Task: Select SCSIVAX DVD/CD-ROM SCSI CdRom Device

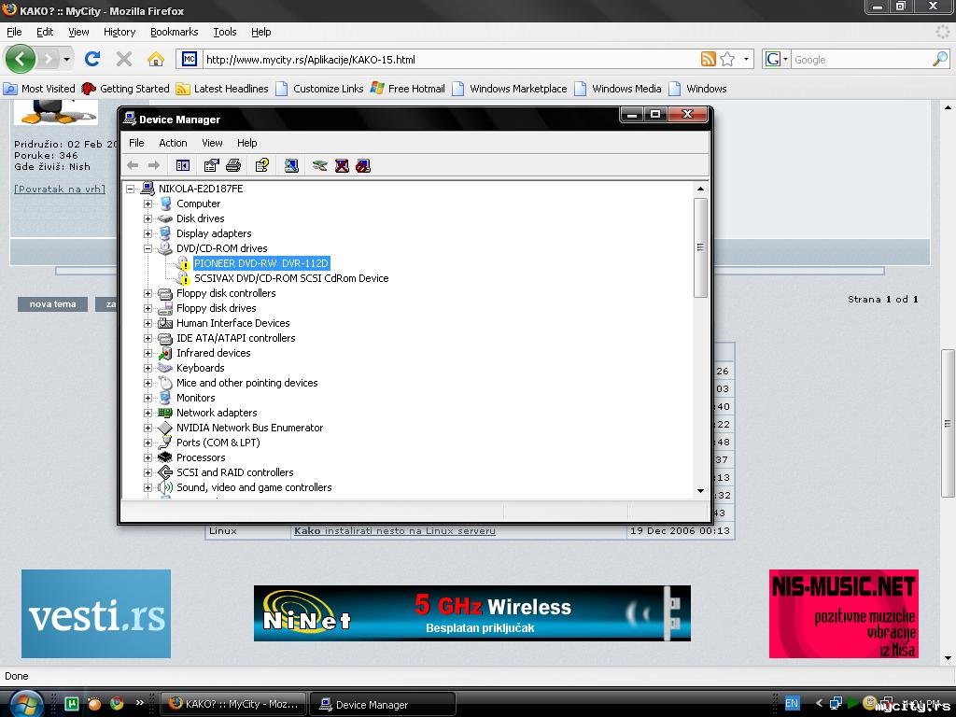Action: 291,278
